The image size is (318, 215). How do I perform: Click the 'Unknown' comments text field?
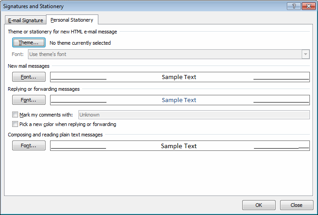(x=194, y=115)
